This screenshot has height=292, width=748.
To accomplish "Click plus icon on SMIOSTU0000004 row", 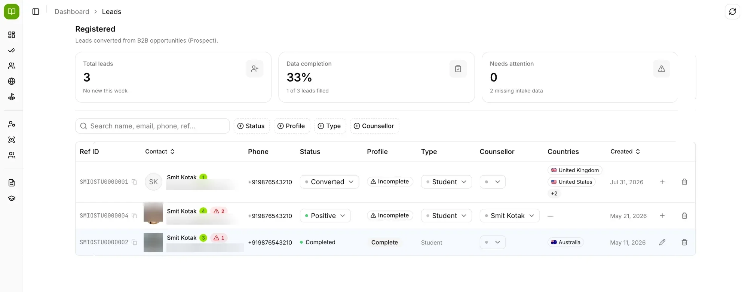I will point(662,216).
